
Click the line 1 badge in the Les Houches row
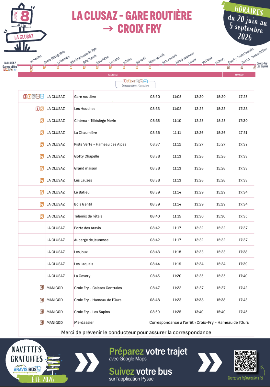click(38, 109)
